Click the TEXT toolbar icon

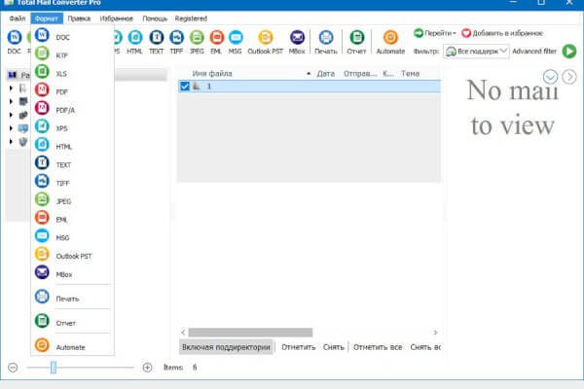click(x=157, y=37)
